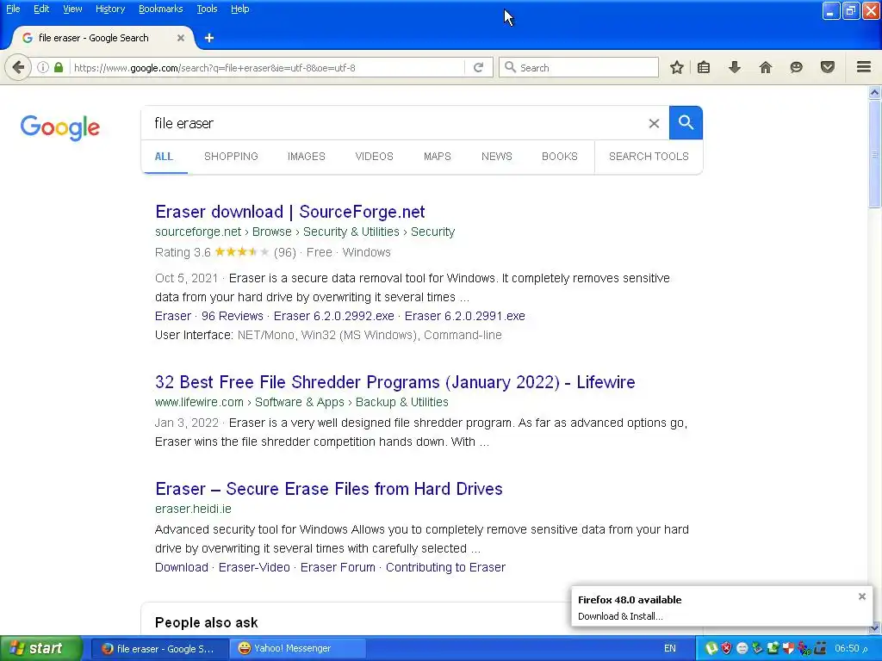Open uTorrent tray icon

pos(711,649)
